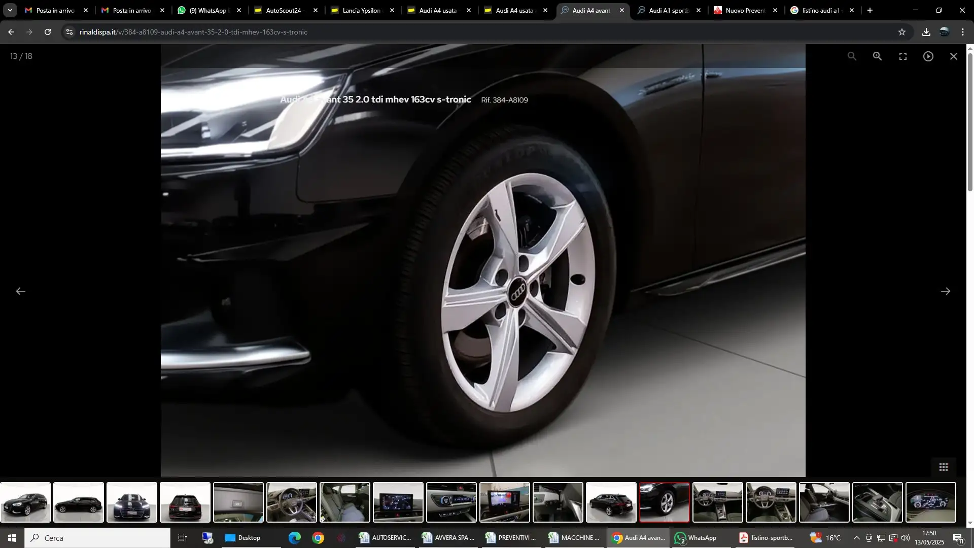Select the rear seats thumbnail

click(345, 502)
